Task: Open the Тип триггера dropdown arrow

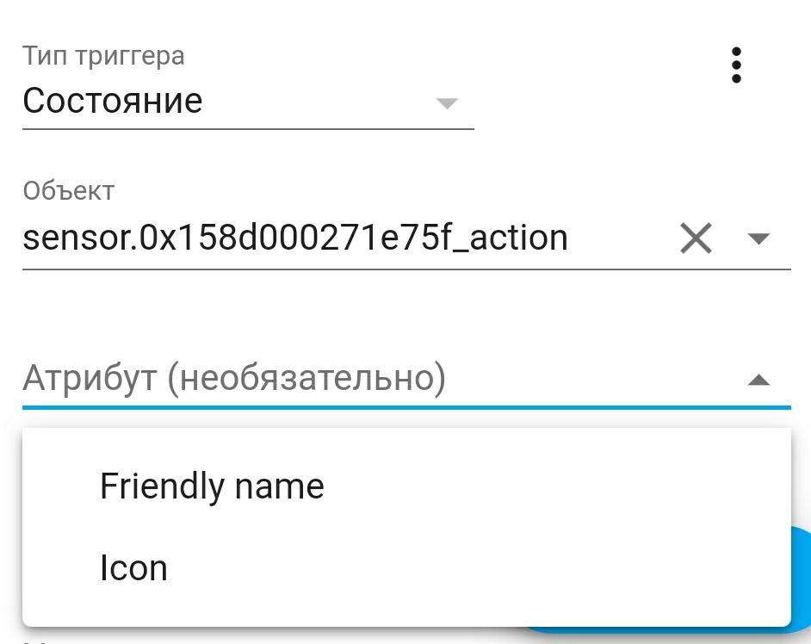Action: tap(446, 103)
